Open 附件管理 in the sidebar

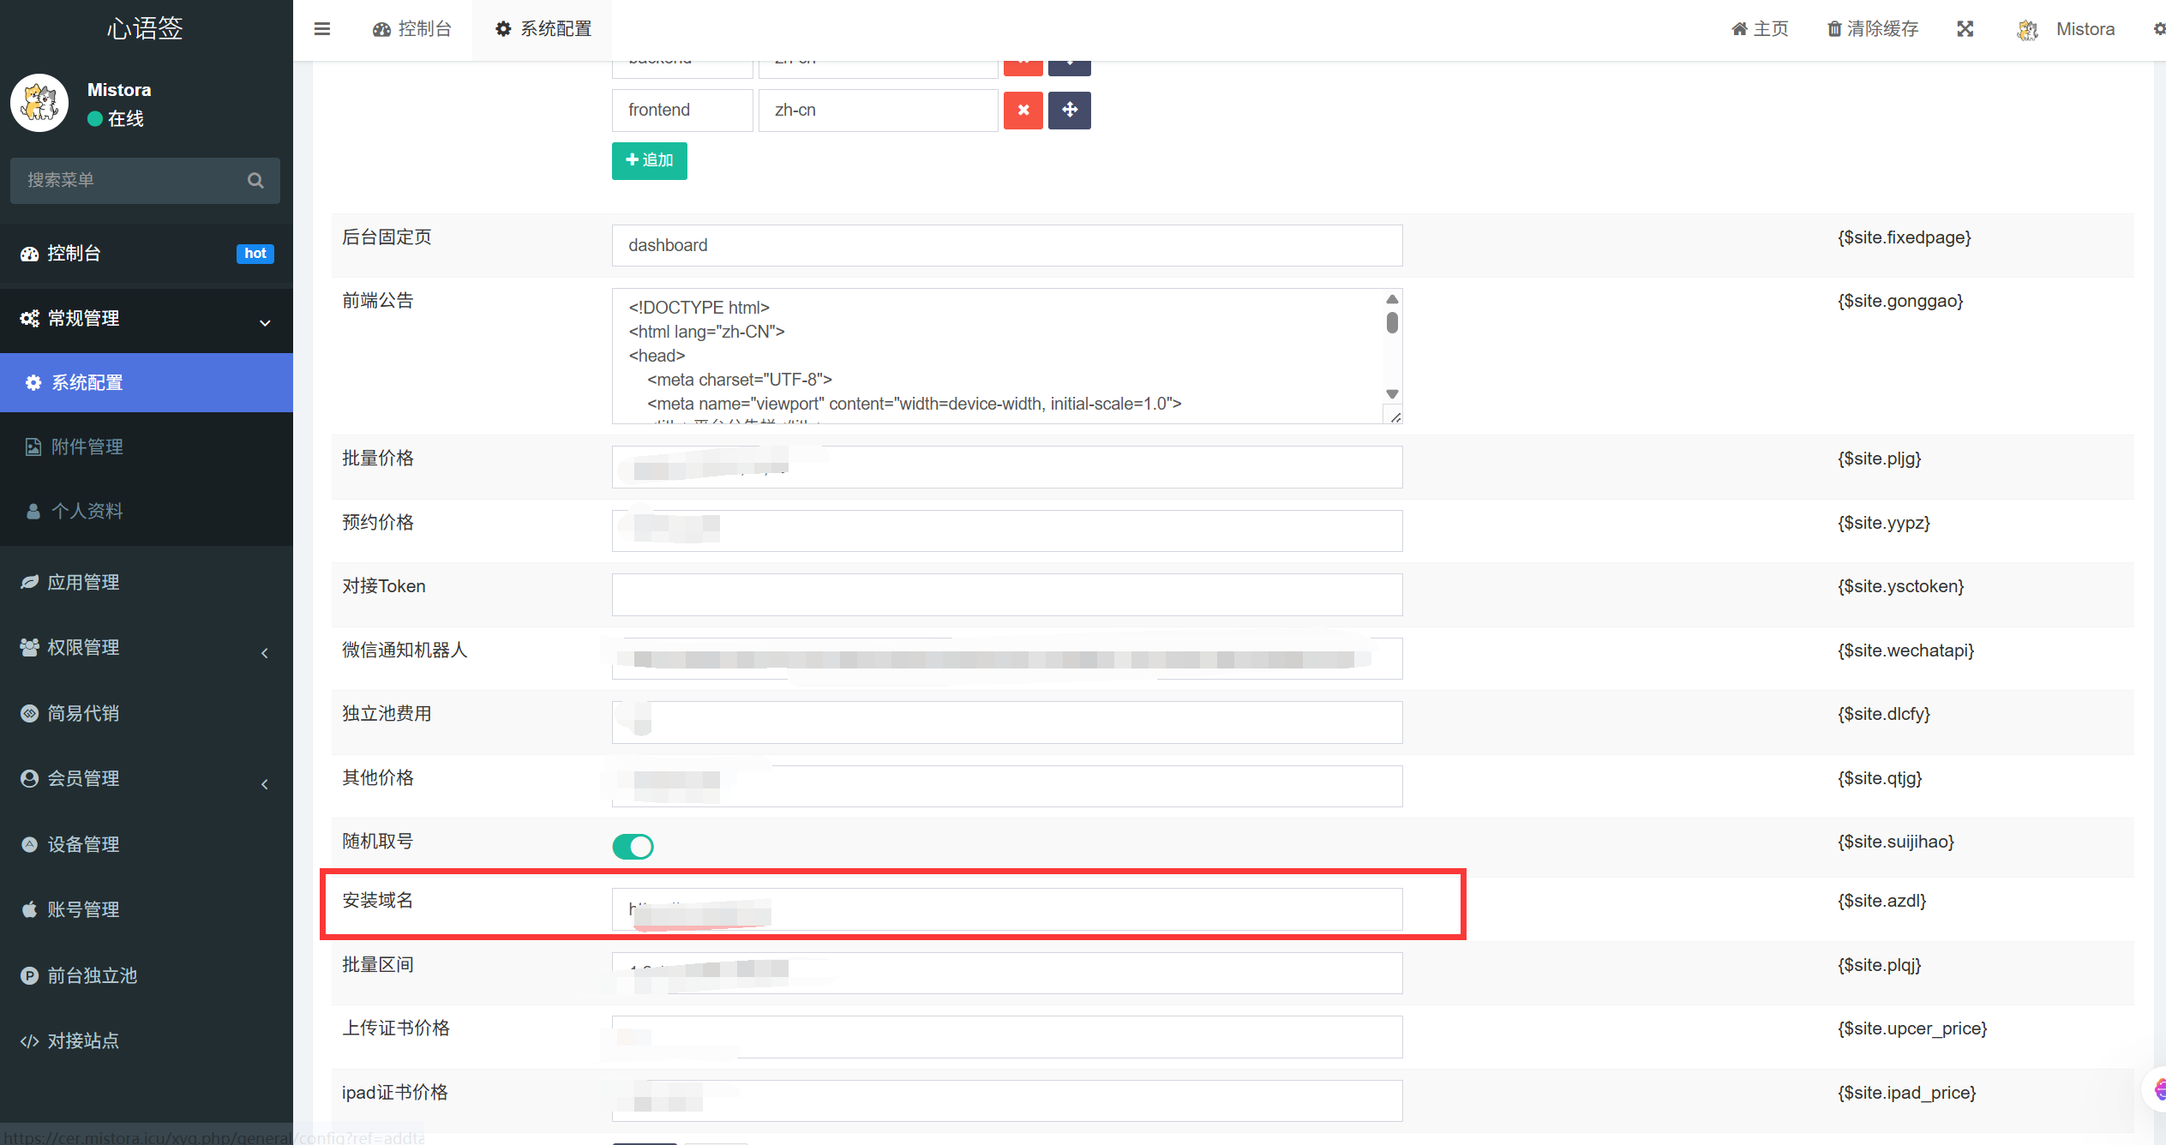coord(87,447)
